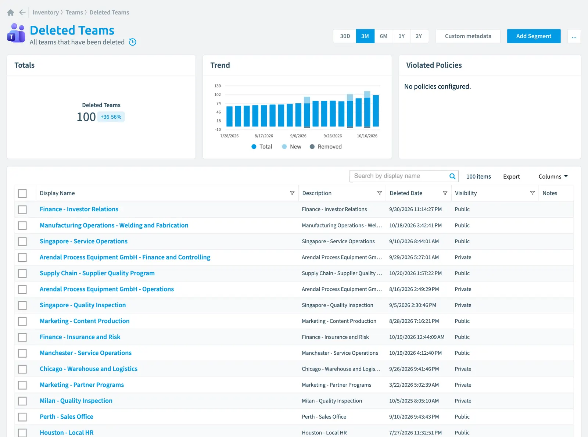Click the back arrow icon
Image resolution: width=588 pixels, height=437 pixels.
pos(22,12)
